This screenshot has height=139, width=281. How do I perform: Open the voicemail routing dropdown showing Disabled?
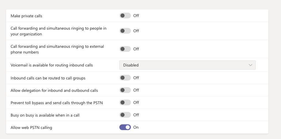[187, 65]
